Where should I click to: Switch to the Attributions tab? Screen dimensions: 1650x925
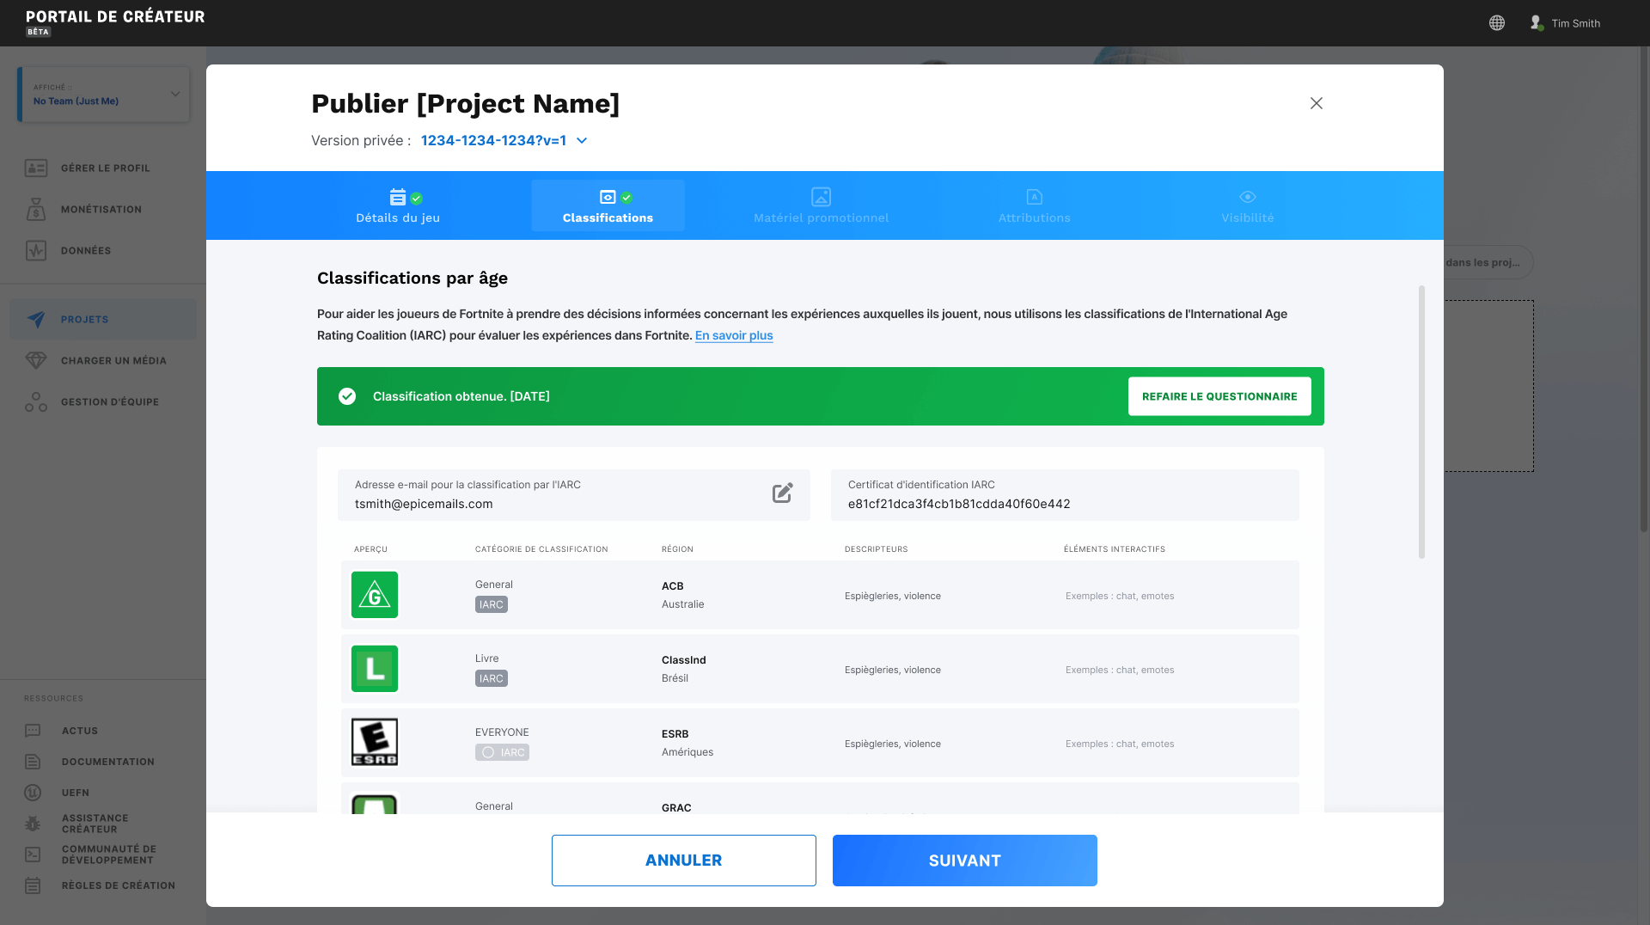click(x=1035, y=205)
